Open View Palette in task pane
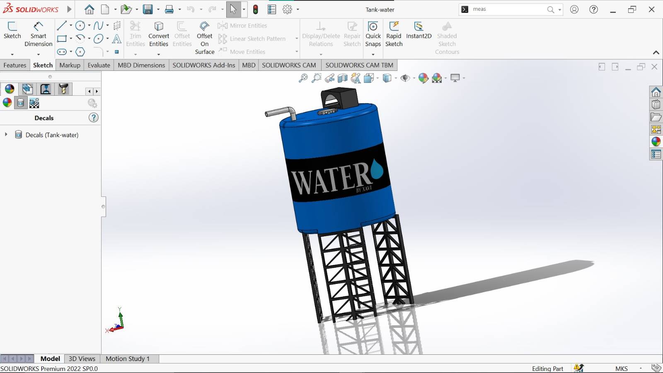 click(656, 130)
